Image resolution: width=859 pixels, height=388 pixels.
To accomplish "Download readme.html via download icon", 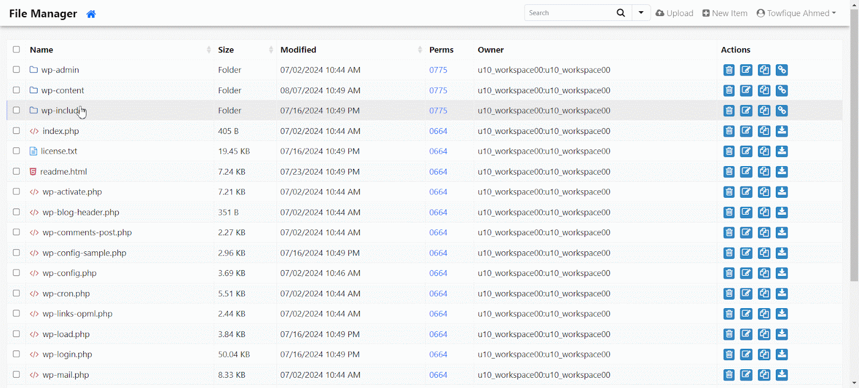I will point(782,171).
